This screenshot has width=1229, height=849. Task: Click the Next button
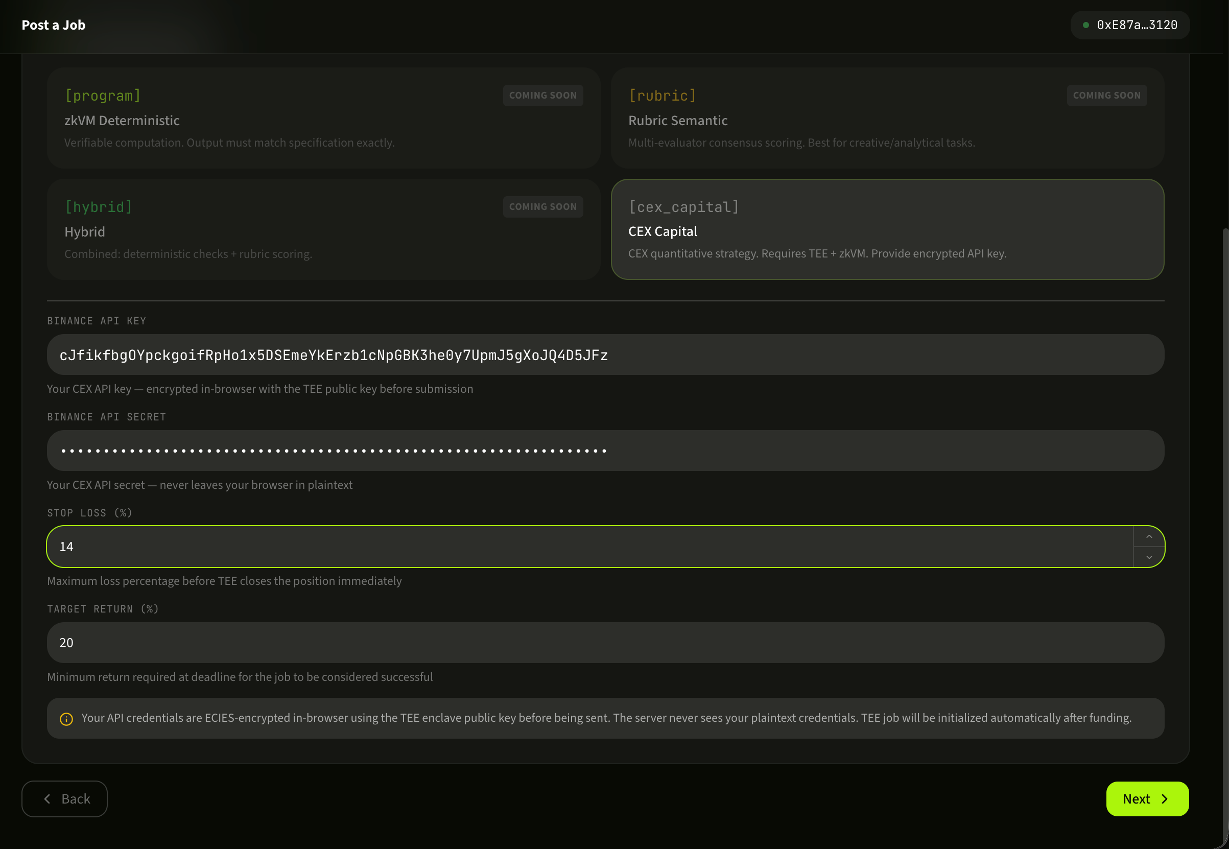(1147, 798)
